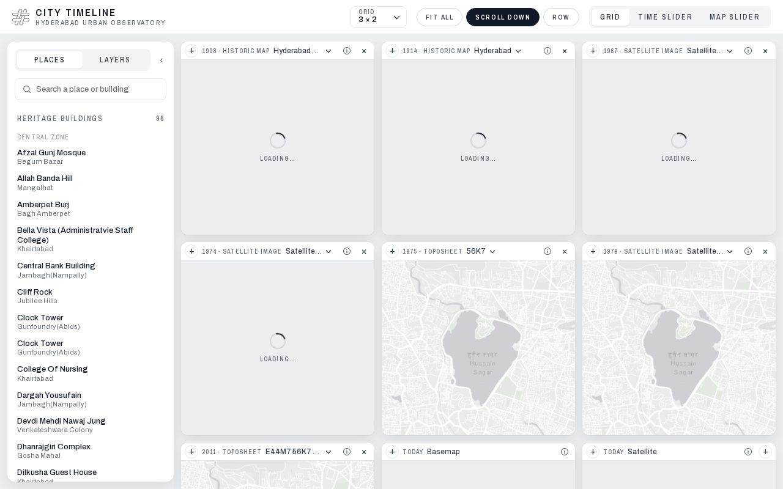Toggle the Scroll Down layout button
Viewport: 783px width, 489px height.
coord(503,17)
